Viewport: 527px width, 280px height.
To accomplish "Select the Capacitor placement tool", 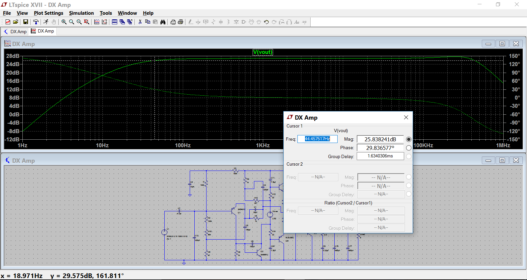I will [221, 22].
